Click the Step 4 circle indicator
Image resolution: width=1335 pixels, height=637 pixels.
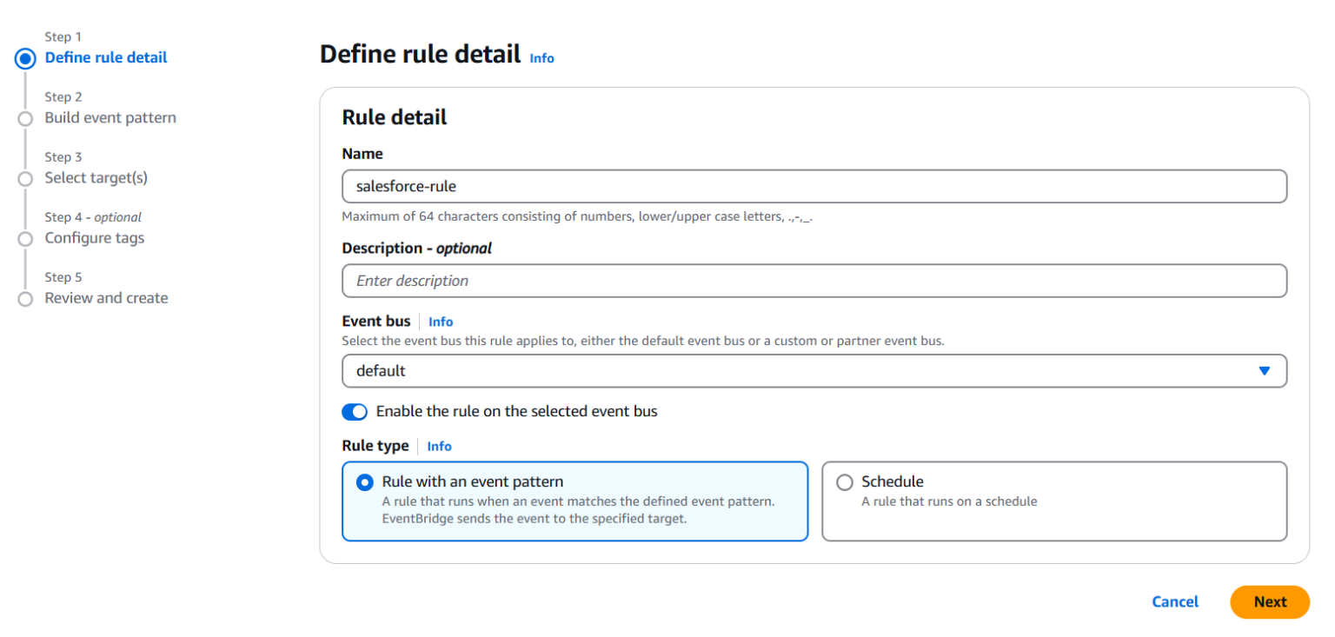click(26, 239)
